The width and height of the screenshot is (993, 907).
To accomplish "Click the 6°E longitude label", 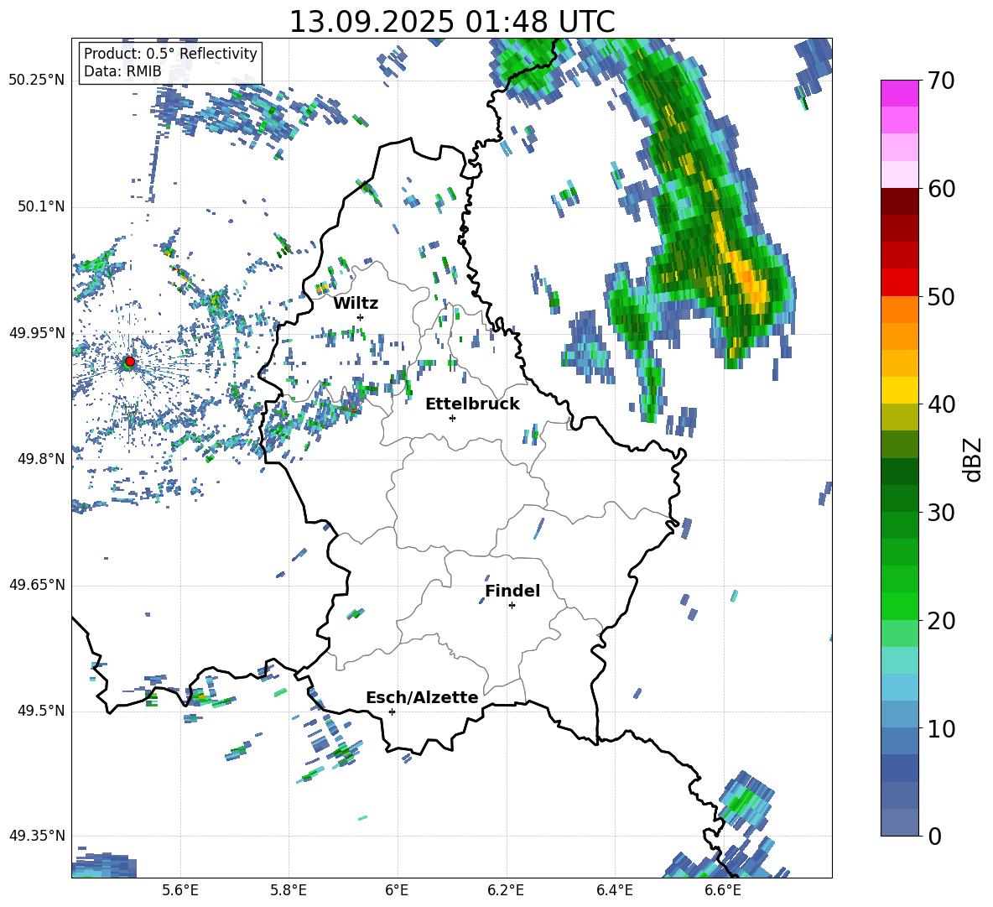I will click(397, 890).
